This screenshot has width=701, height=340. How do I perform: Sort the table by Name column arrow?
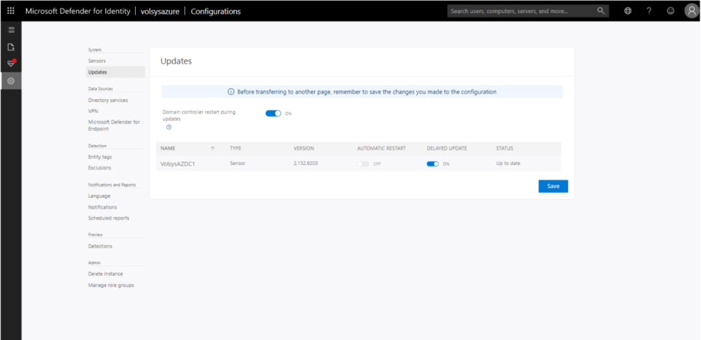pyautogui.click(x=212, y=148)
